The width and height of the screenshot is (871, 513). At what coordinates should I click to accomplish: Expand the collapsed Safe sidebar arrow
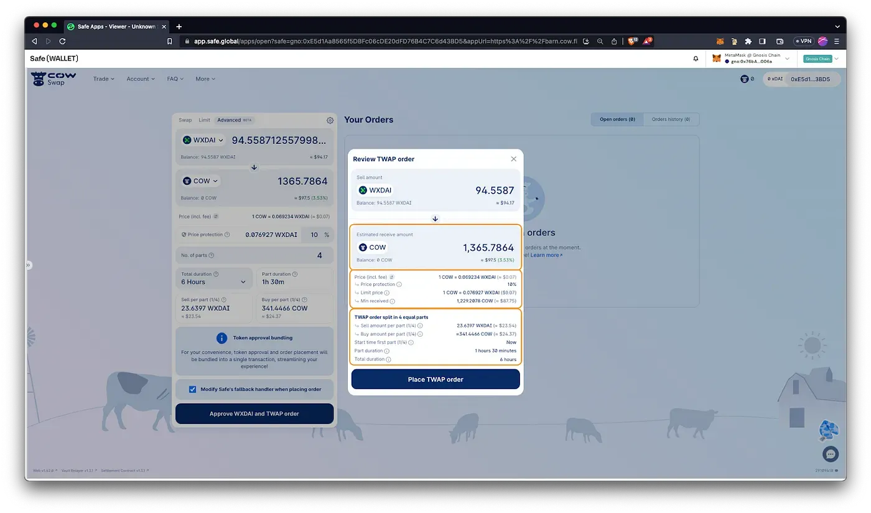(x=28, y=265)
